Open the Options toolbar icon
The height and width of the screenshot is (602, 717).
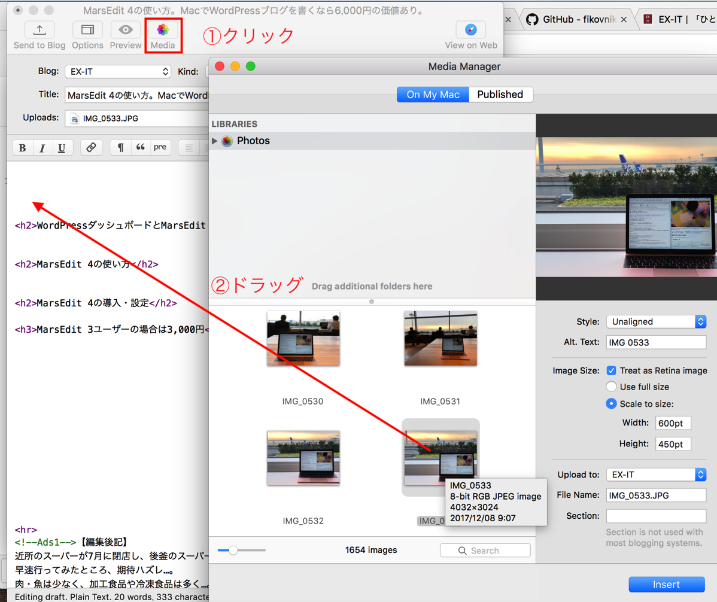[87, 30]
